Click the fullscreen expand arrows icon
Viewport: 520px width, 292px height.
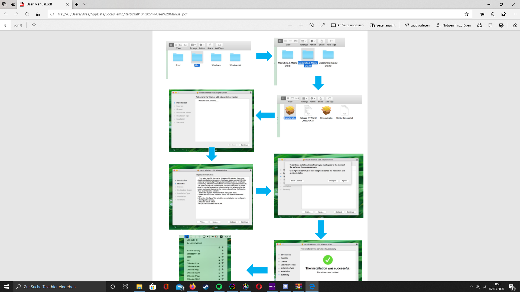[x=323, y=25]
